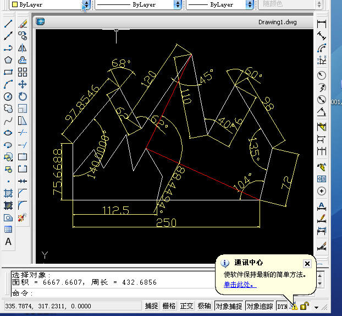Image resolution: width=342 pixels, height=316 pixels.
Task: Select the Chamfer tool
Action: tap(23, 193)
